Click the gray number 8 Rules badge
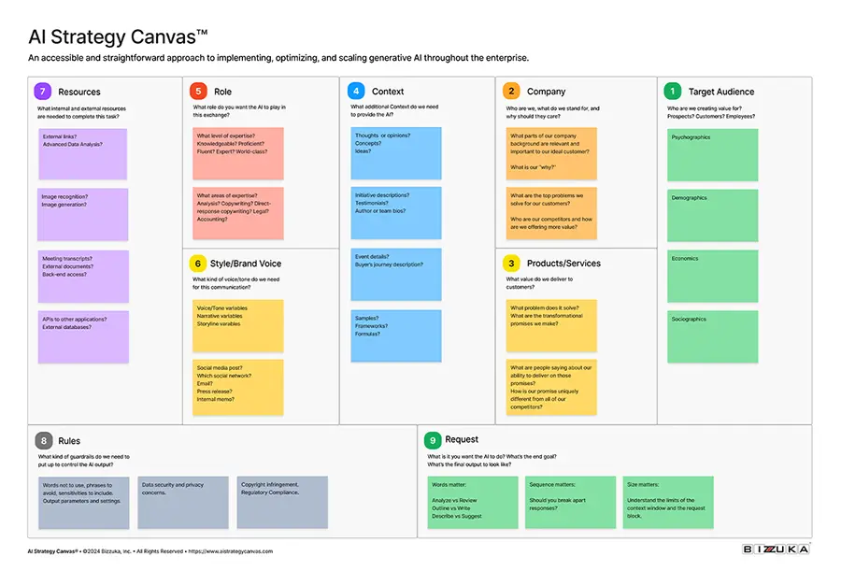 pos(43,441)
